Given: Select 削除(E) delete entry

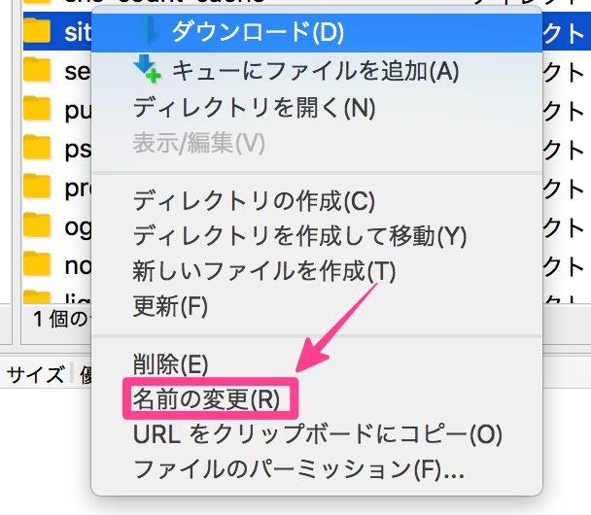Looking at the screenshot, I should point(317,364).
